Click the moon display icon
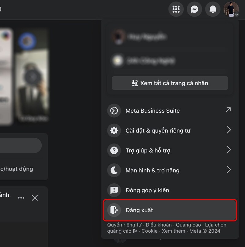This screenshot has width=245, height=247. pyautogui.click(x=114, y=170)
